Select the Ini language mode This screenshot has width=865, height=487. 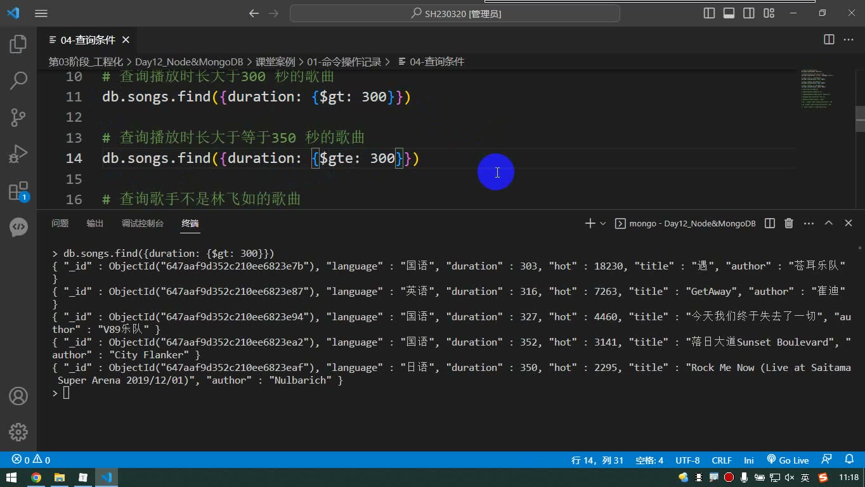tap(749, 460)
